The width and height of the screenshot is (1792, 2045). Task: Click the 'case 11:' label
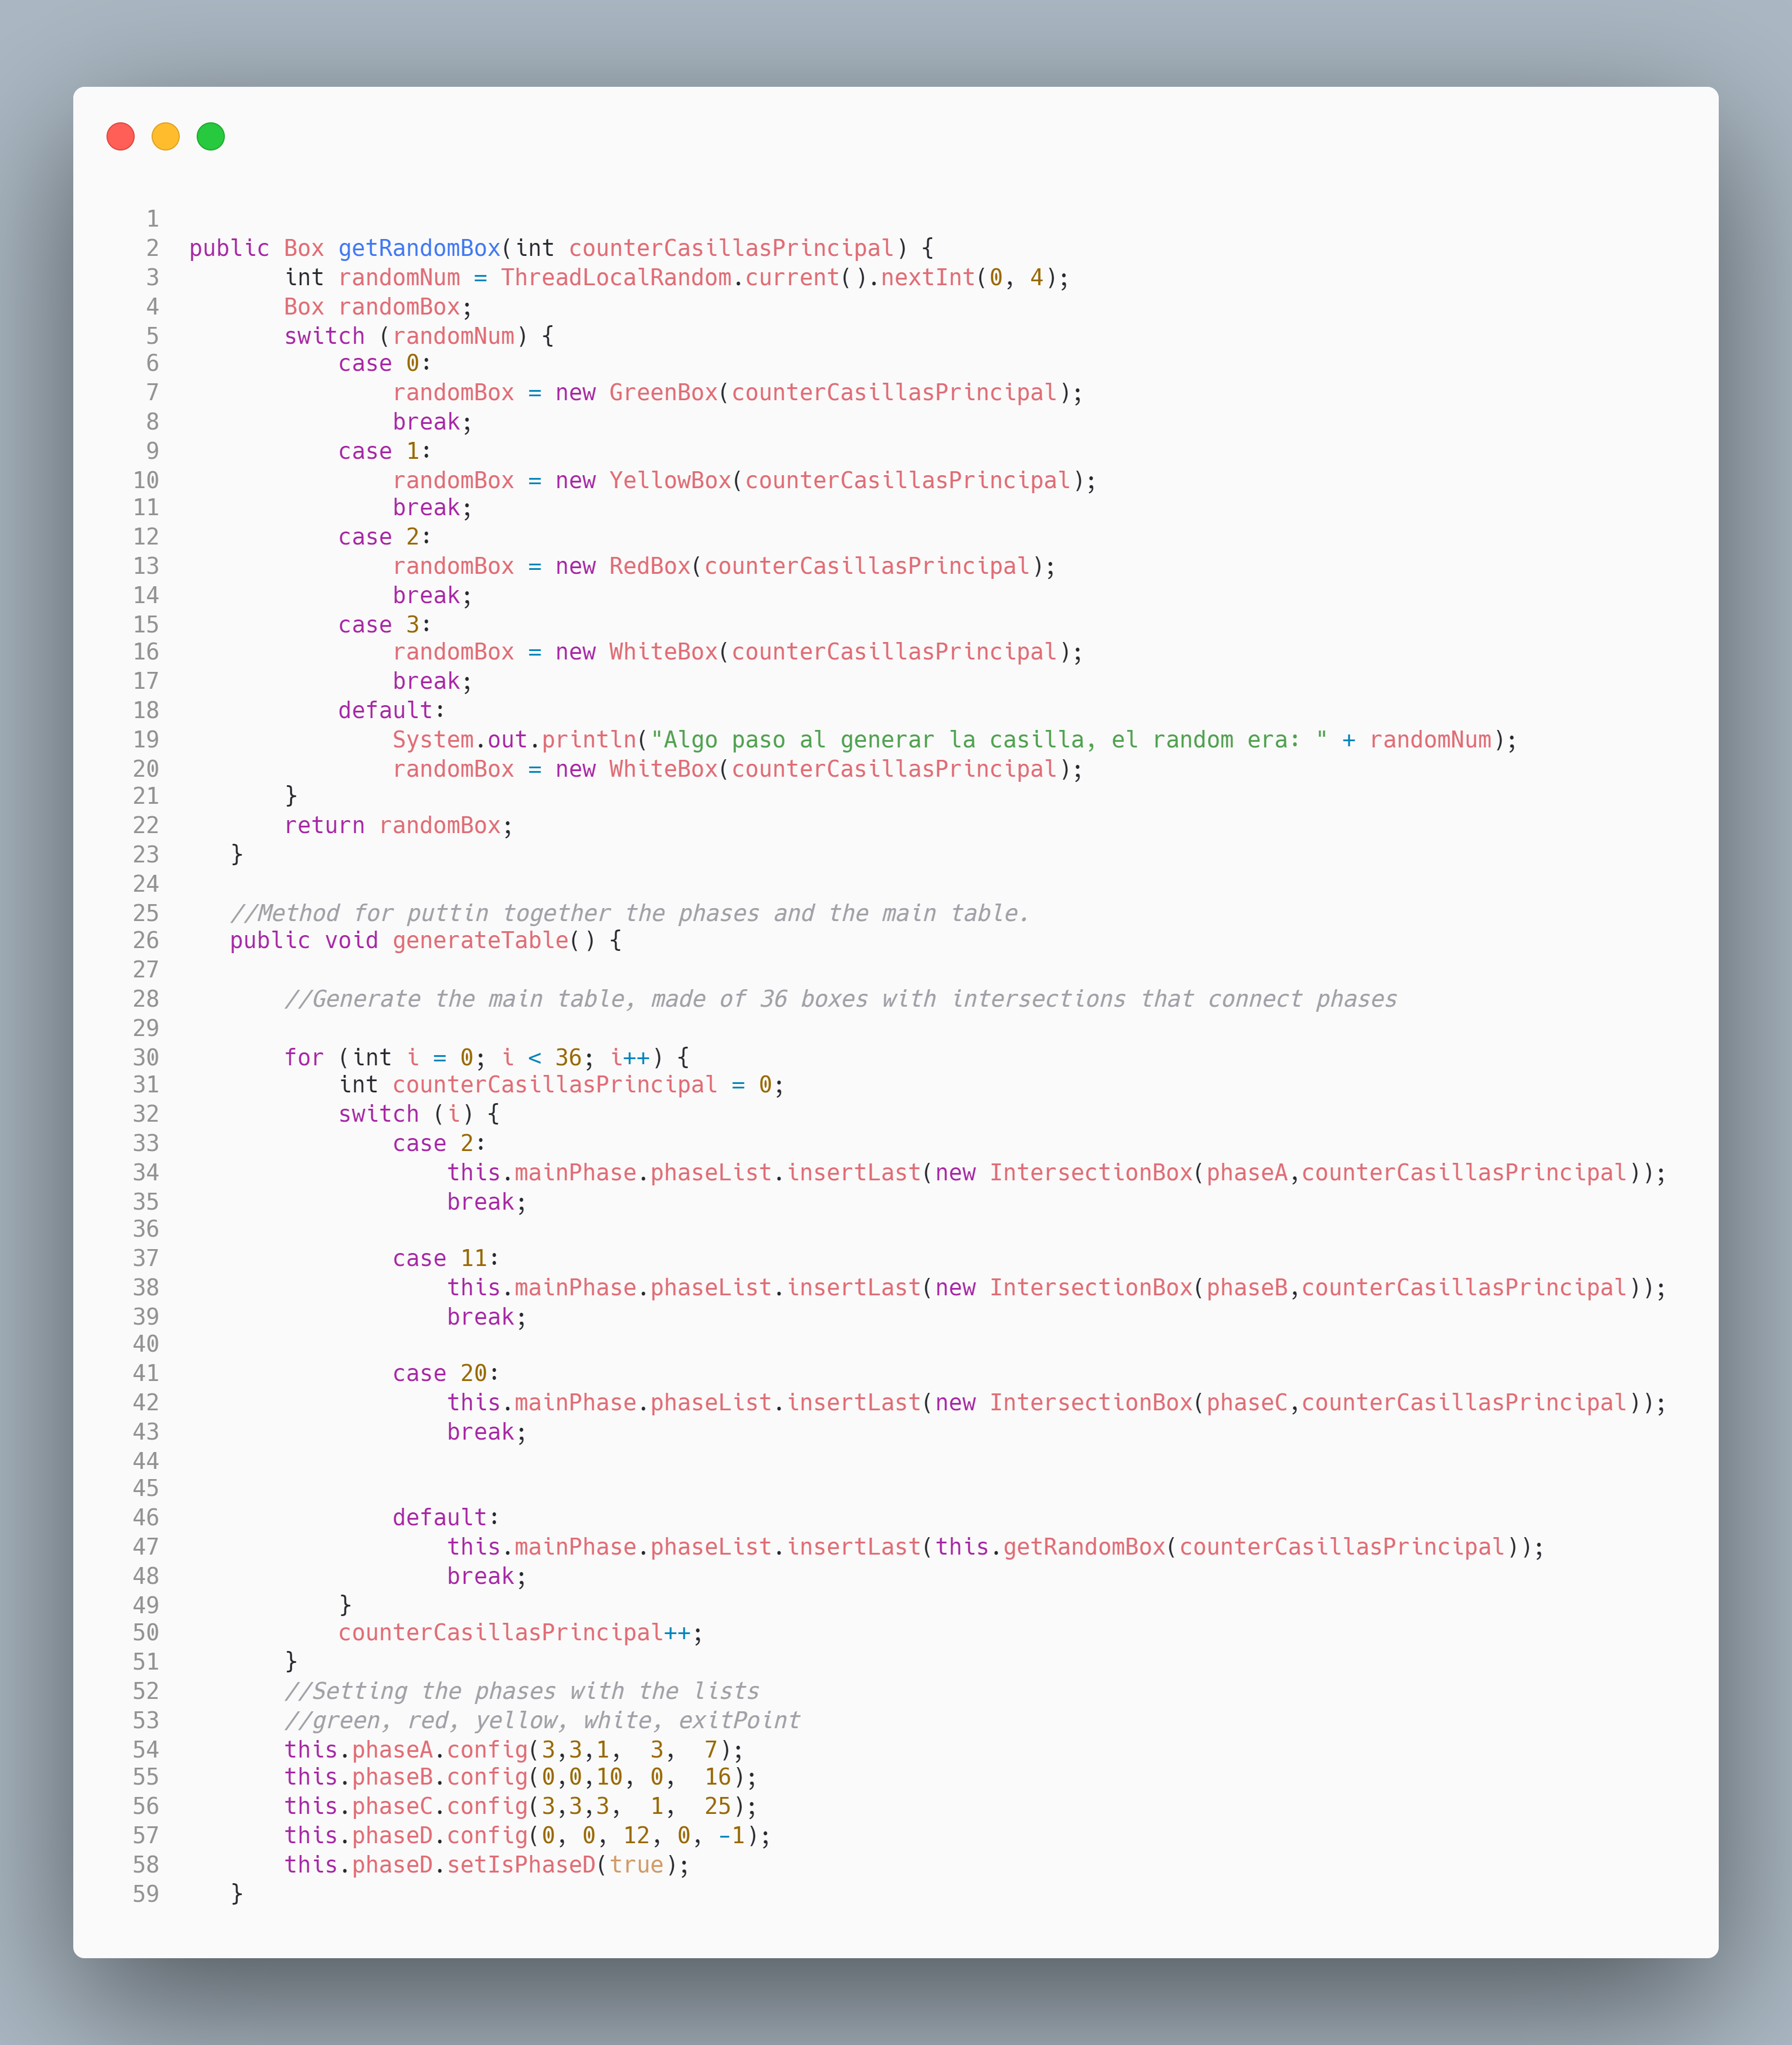[x=445, y=1258]
